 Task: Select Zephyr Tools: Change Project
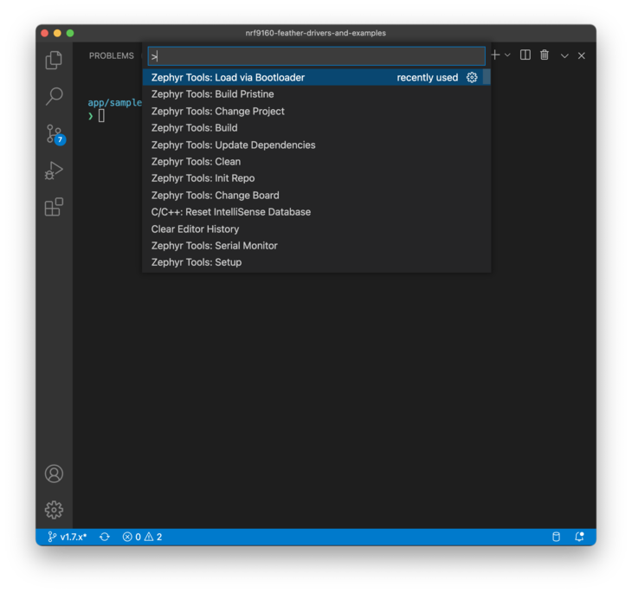click(x=316, y=111)
